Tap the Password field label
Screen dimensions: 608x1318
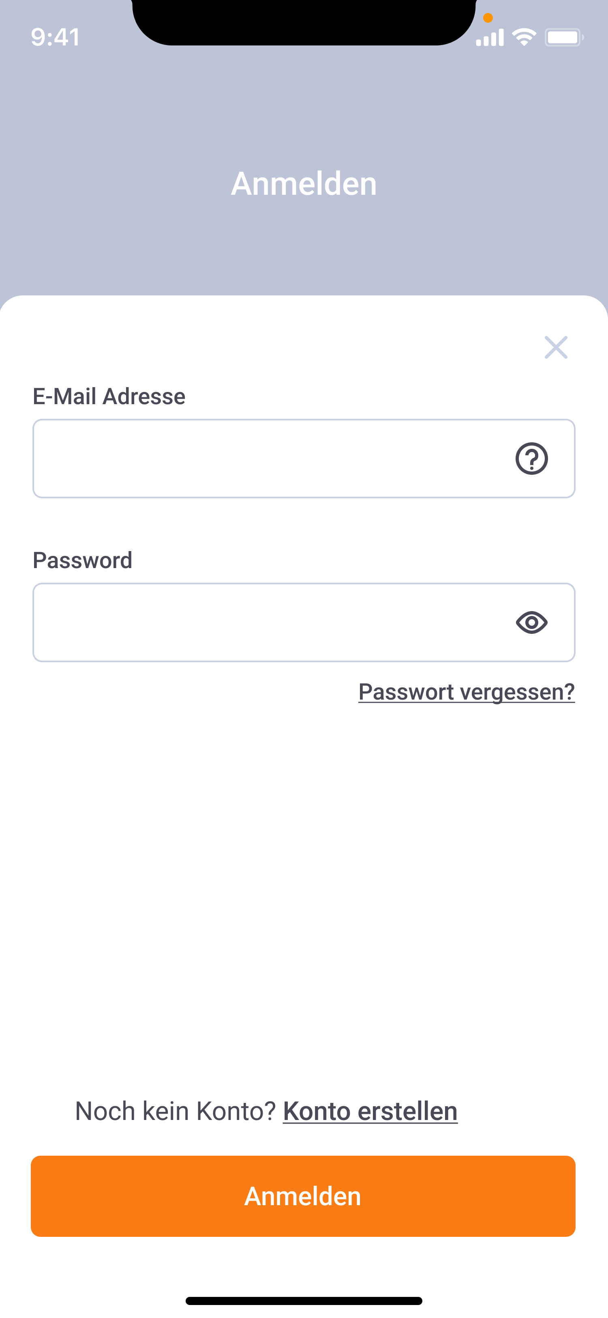(83, 560)
